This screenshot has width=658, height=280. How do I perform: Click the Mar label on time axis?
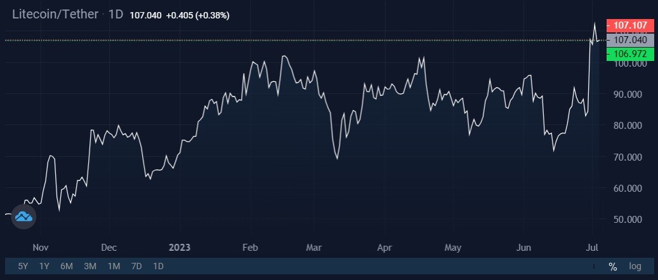pyautogui.click(x=313, y=248)
